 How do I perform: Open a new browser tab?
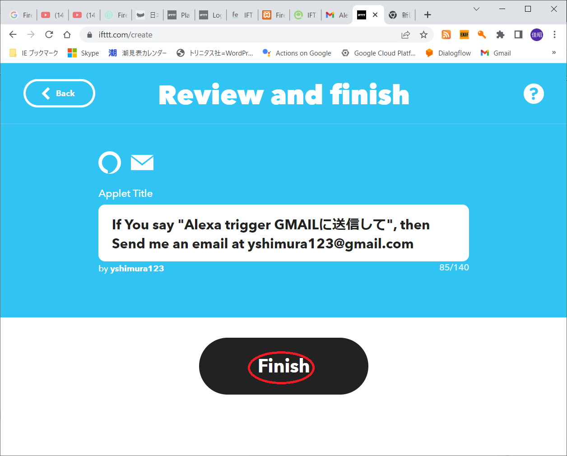[x=428, y=15]
